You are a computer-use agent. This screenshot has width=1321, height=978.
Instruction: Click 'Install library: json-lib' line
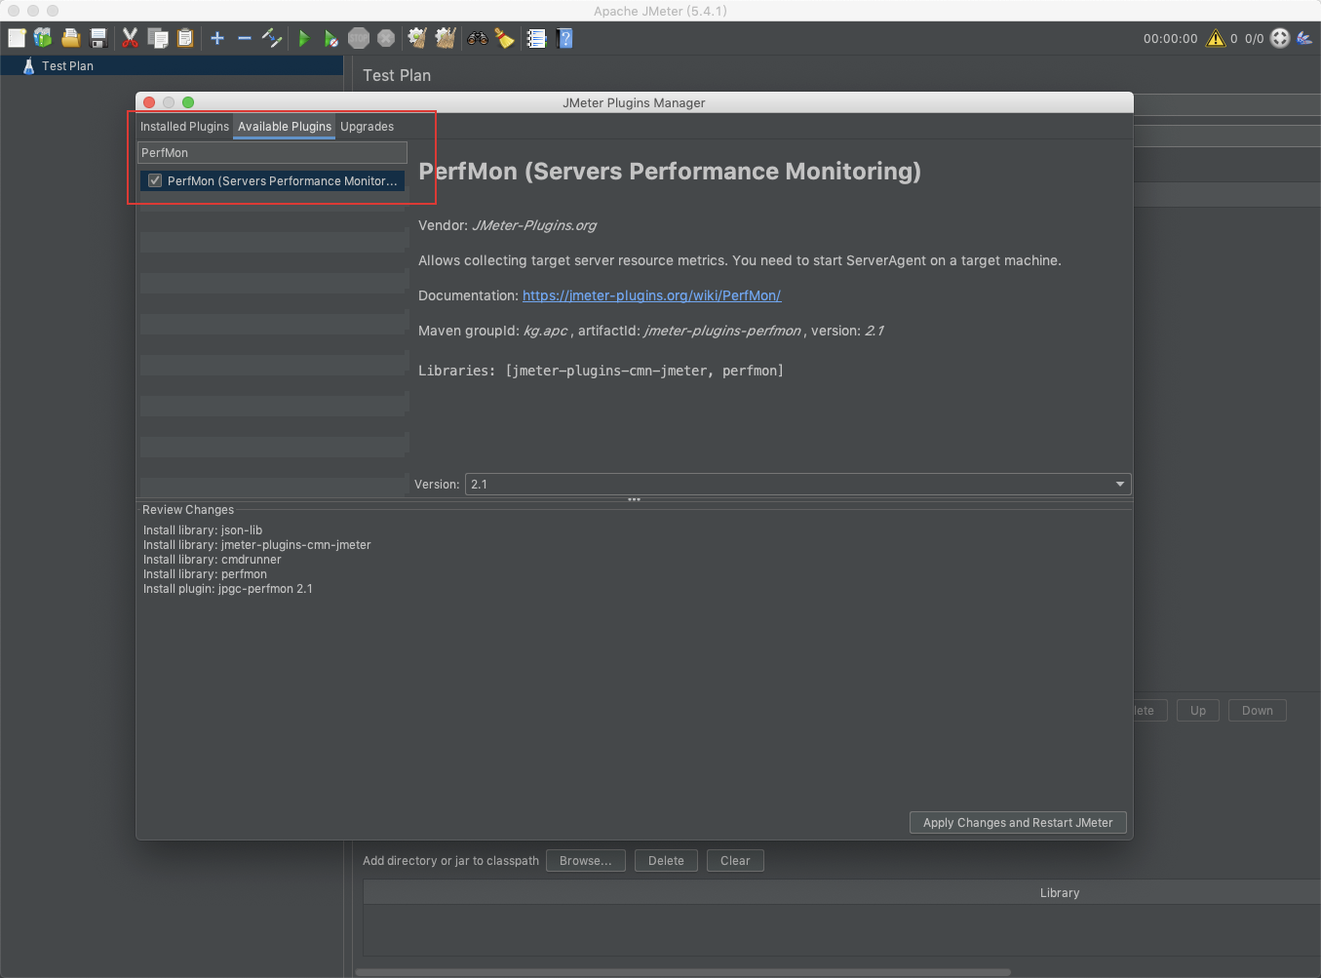(203, 530)
